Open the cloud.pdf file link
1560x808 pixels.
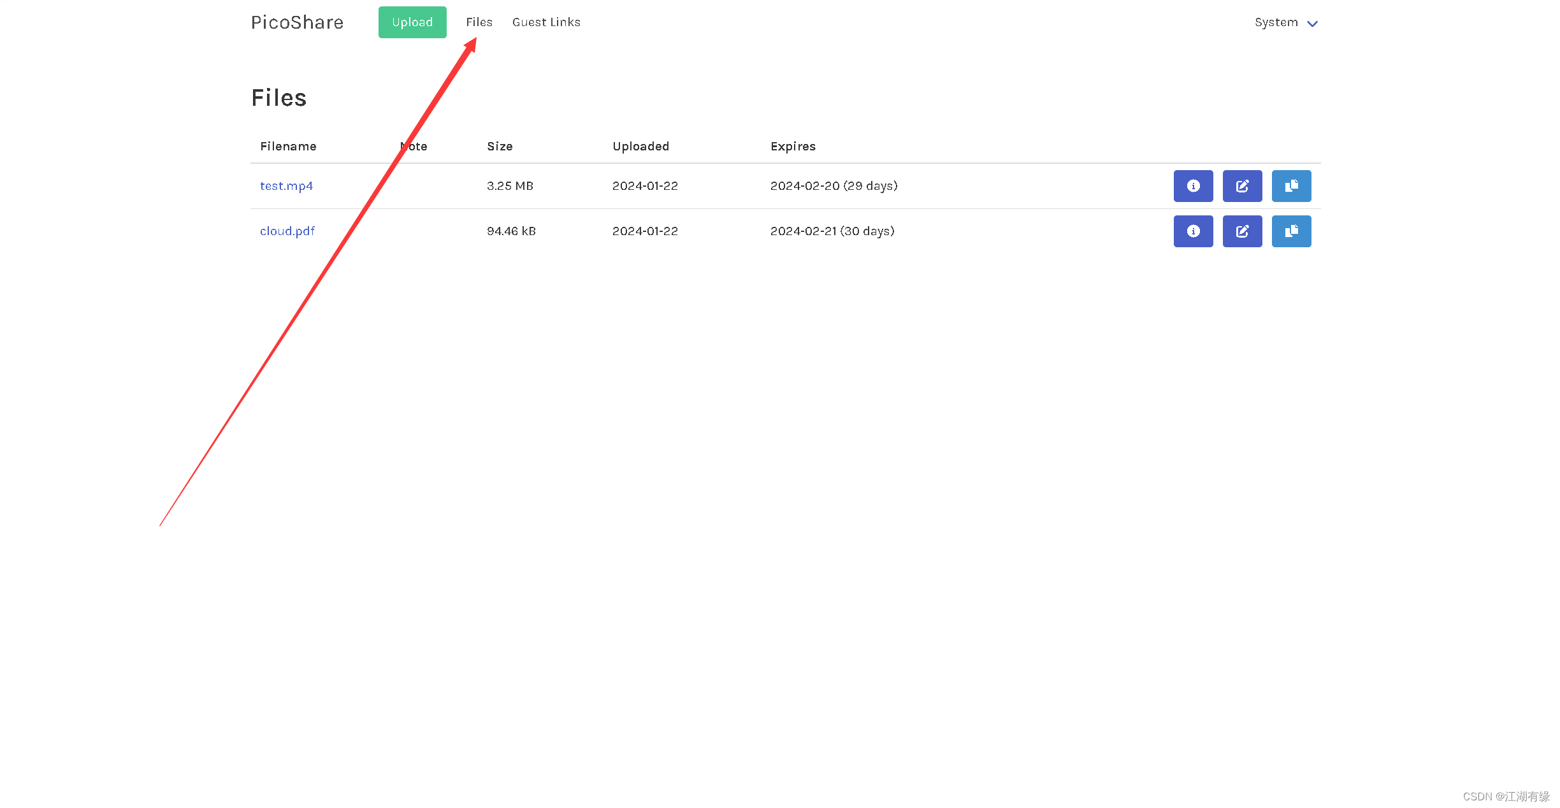click(287, 230)
